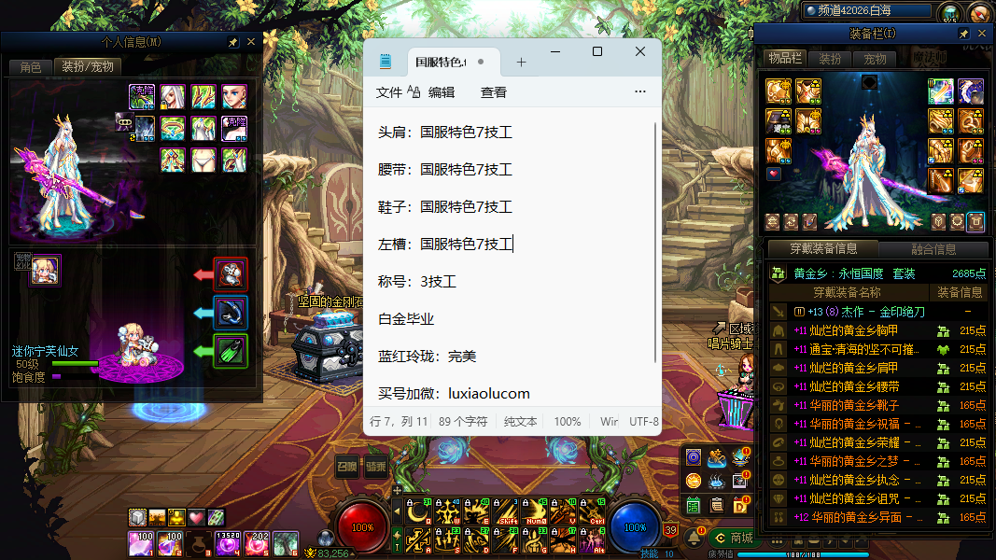Click the blue pet equipment slot icon

pos(231,313)
